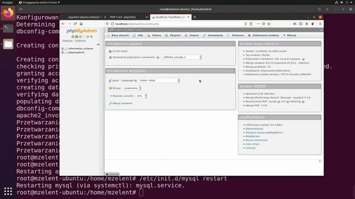This screenshot has width=355, height=199.
Task: Open navigation panel settings gear icon
Action: pyautogui.click(x=88, y=36)
